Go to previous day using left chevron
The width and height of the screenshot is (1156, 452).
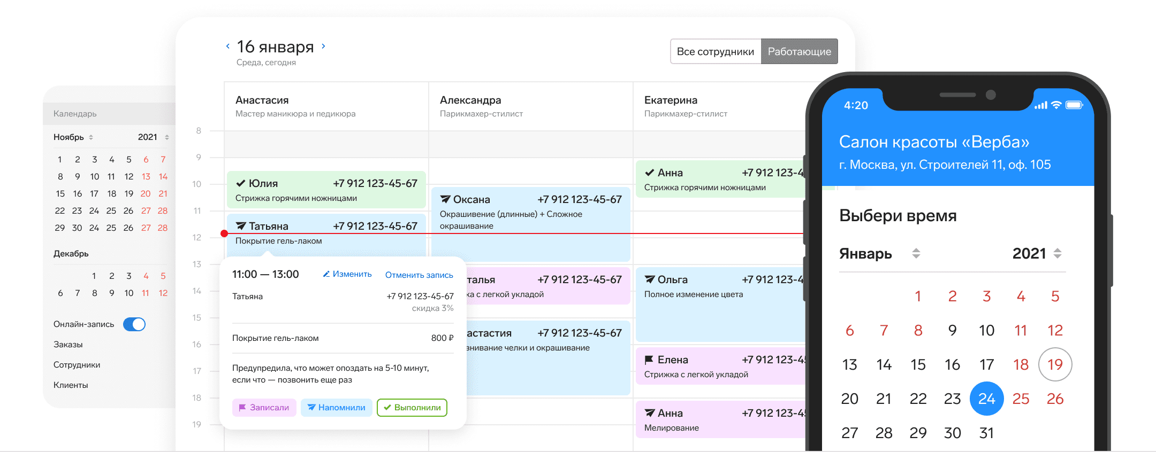pos(228,46)
